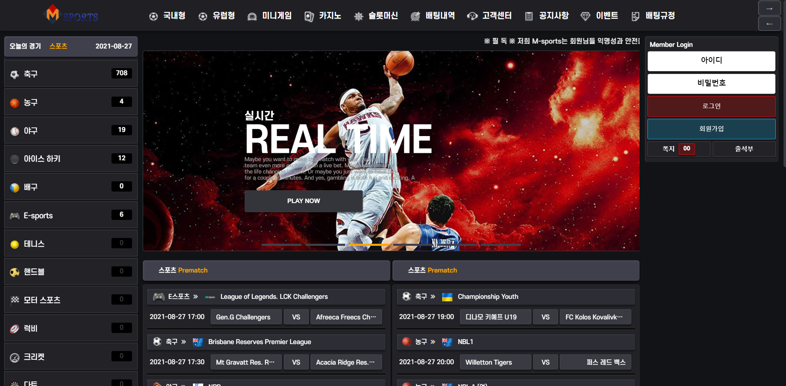Click Australia flag beside NBL1
This screenshot has height=386, width=786.
447,342
